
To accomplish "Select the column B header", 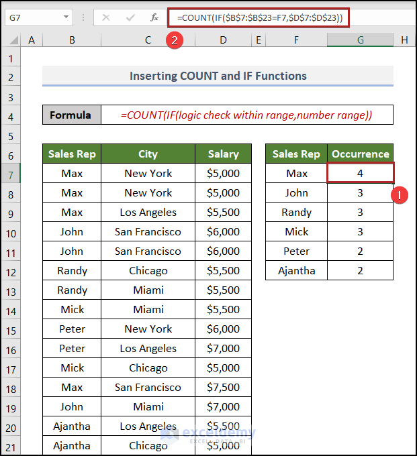I will (x=72, y=41).
